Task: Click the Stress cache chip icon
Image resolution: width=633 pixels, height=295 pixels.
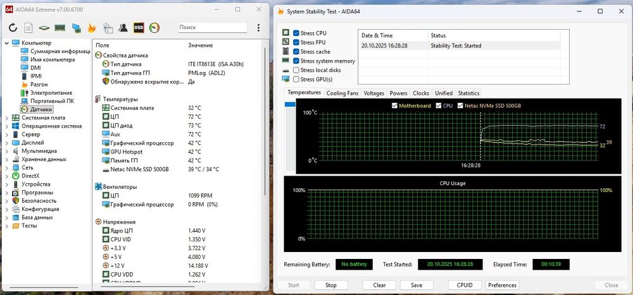Action: coord(286,51)
